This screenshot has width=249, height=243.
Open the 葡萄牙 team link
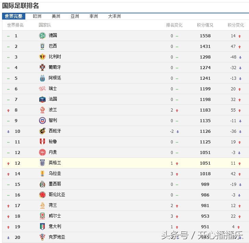tap(55, 67)
